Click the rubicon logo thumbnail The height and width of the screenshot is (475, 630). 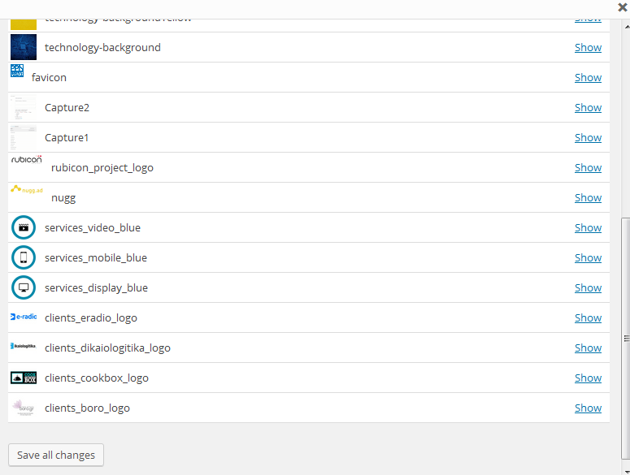(x=27, y=160)
